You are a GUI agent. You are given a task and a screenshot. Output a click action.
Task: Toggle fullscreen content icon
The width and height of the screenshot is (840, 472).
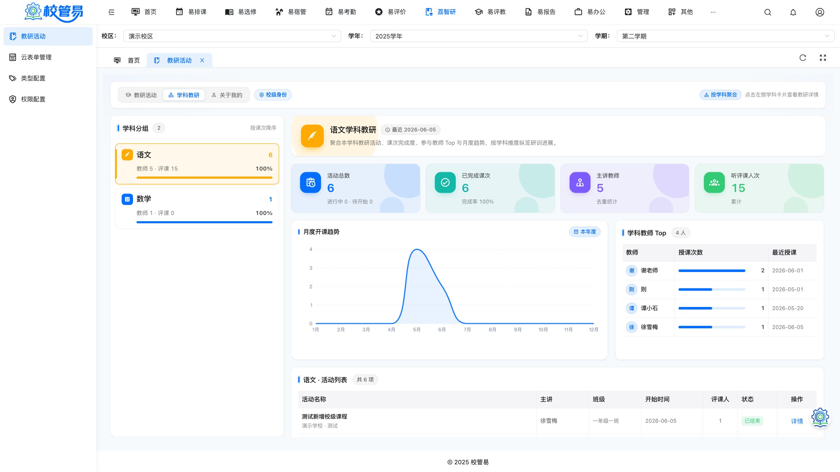(x=823, y=58)
